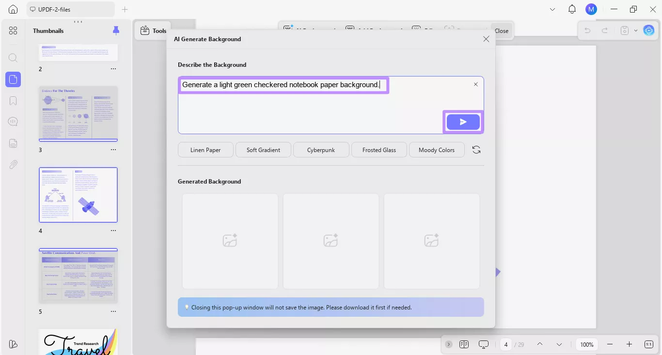Close the AI Generate Background dialog
The width and height of the screenshot is (662, 355).
pos(486,39)
